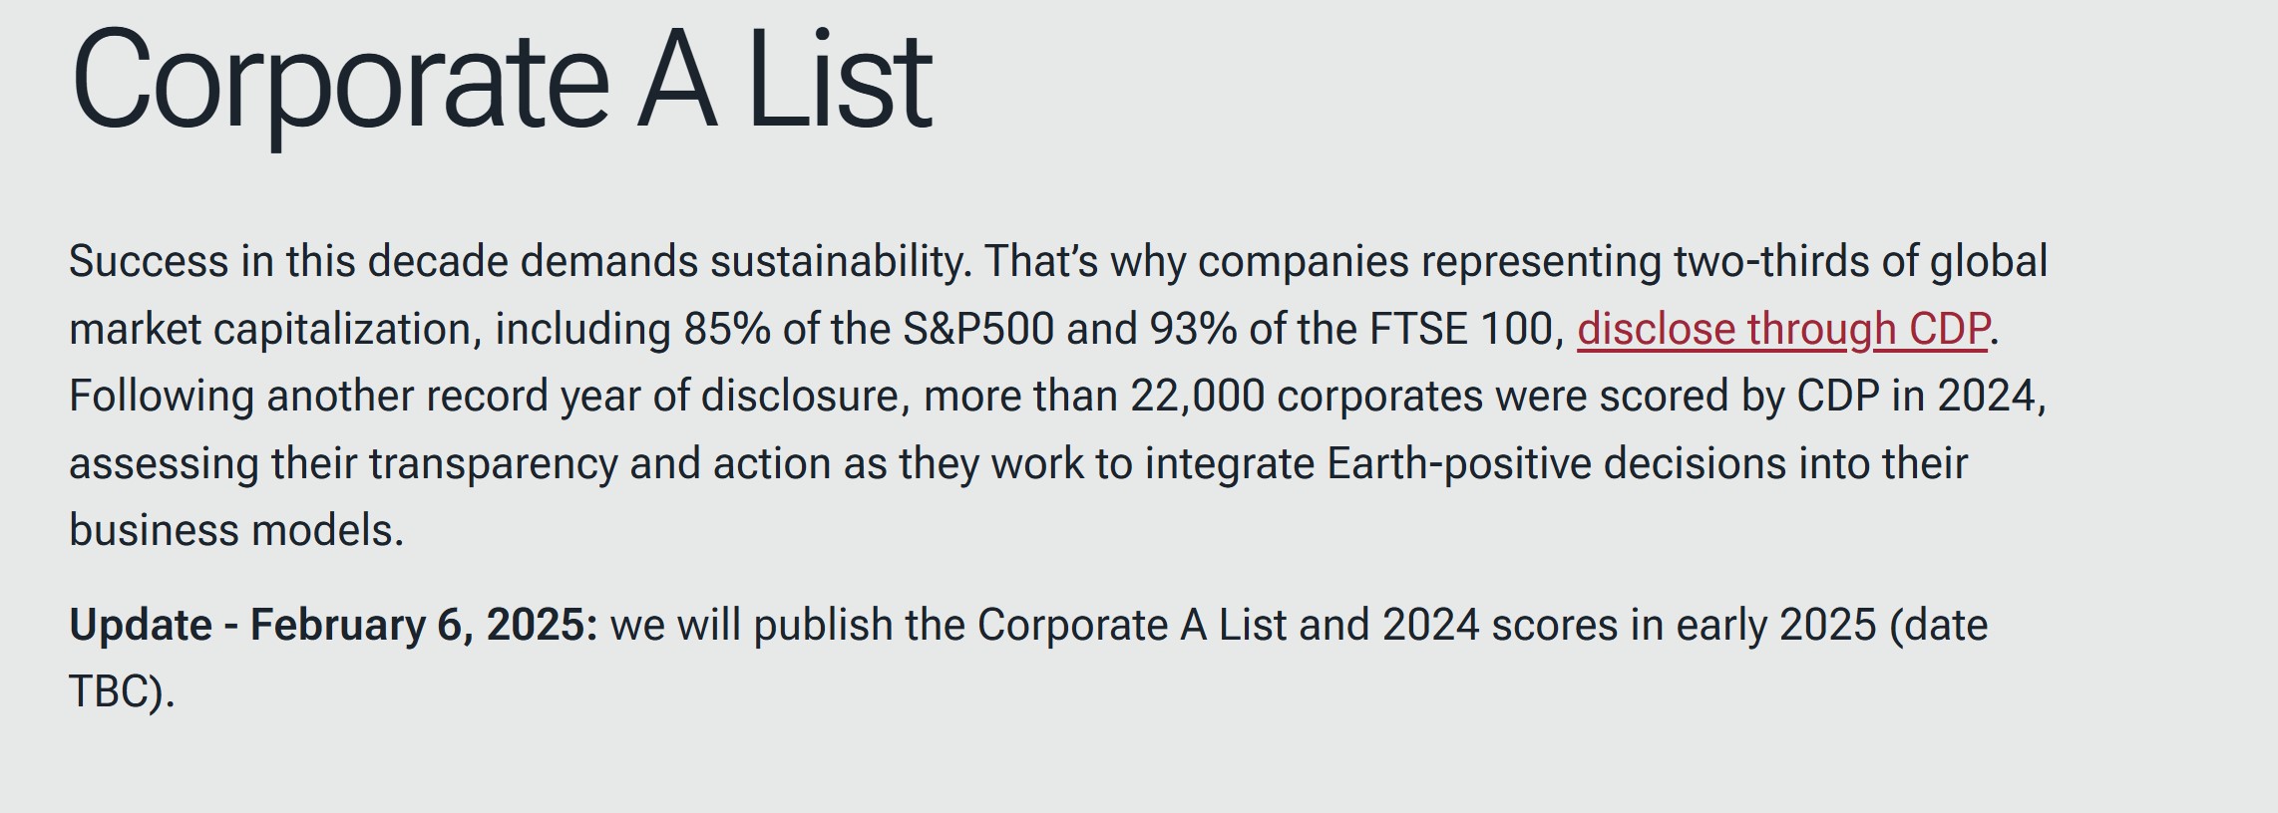Viewport: 2278px width, 813px height.
Task: Click the '93%' figure in the paragraph
Action: (1193, 329)
